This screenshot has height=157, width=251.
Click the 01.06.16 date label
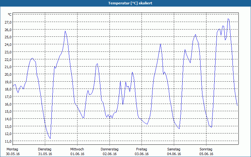[x=77, y=154]
